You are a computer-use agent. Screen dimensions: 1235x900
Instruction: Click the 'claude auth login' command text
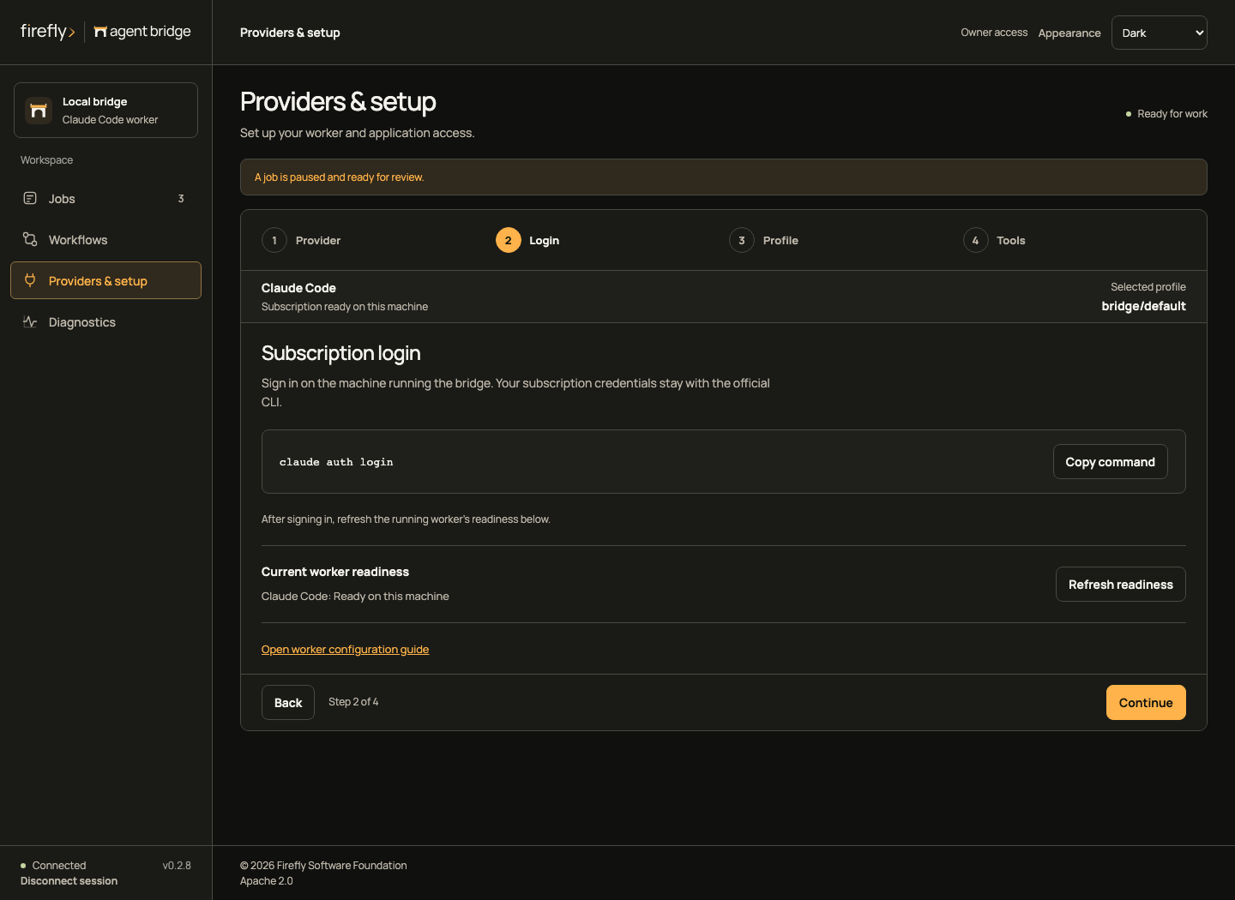click(336, 462)
